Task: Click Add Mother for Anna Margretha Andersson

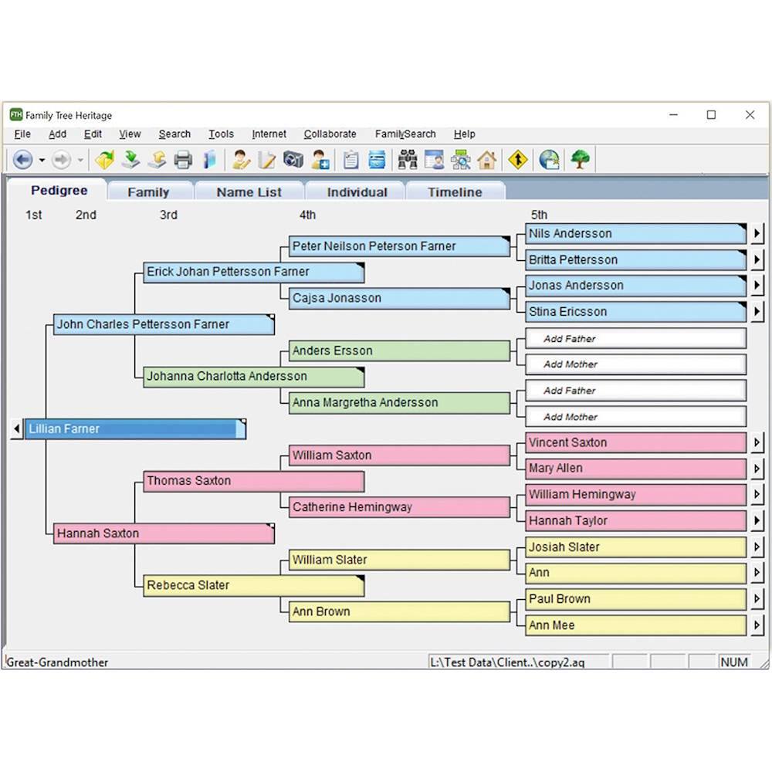Action: pos(635,417)
